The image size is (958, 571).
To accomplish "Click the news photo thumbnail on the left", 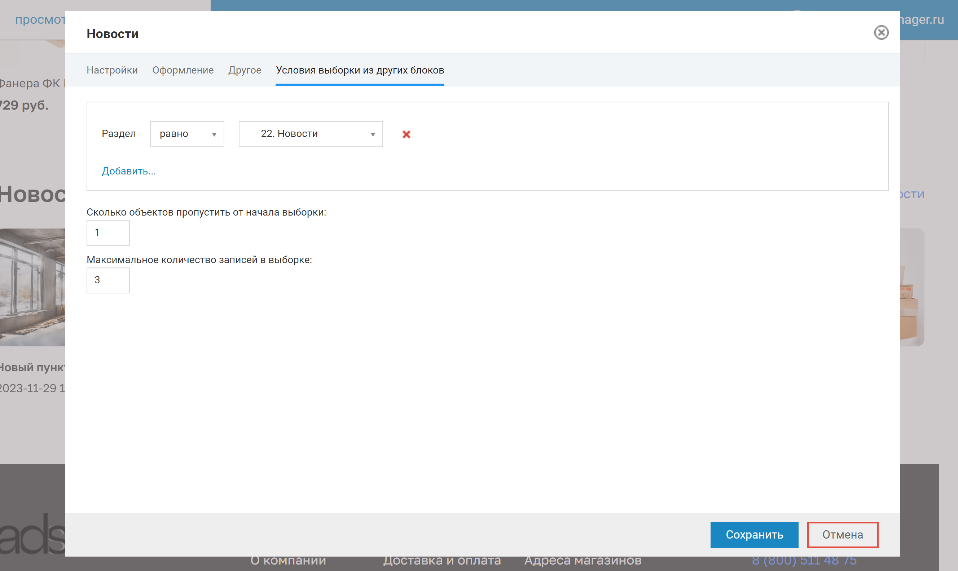I will (x=32, y=287).
